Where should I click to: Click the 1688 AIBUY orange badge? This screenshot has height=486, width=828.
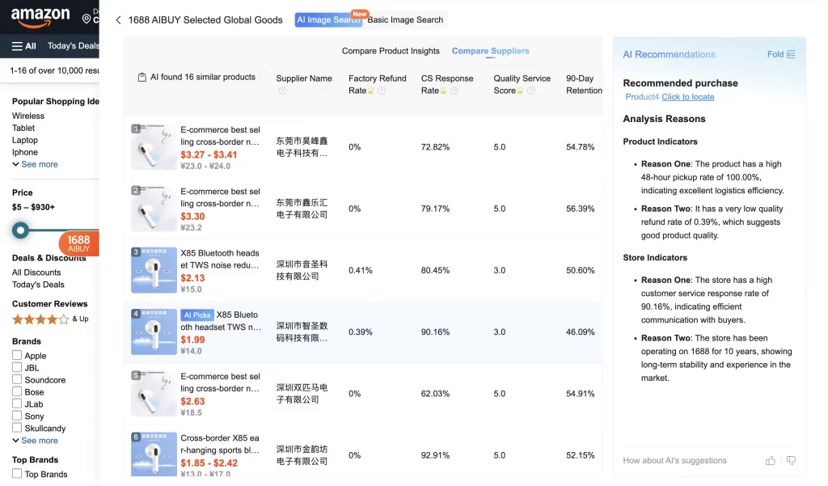(78, 243)
